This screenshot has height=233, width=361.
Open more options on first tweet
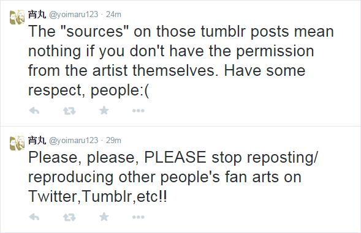138,111
